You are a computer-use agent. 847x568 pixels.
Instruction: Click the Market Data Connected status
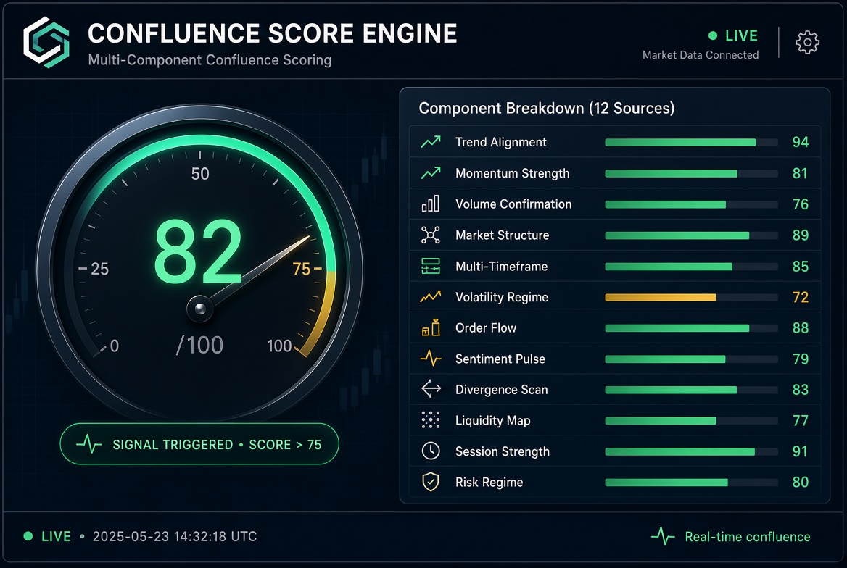[x=701, y=55]
